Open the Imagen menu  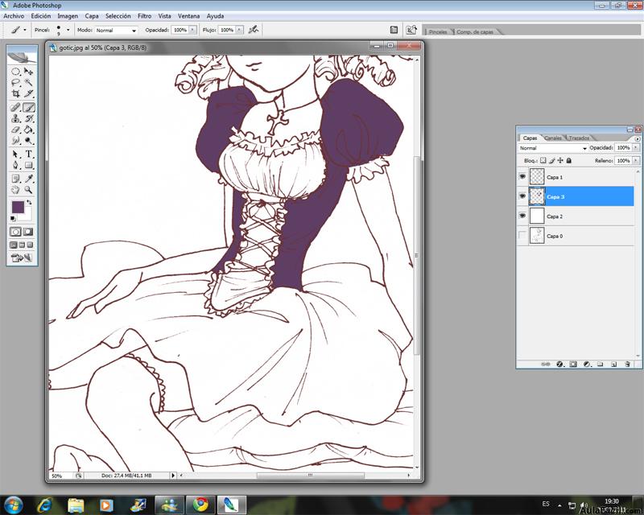point(68,16)
